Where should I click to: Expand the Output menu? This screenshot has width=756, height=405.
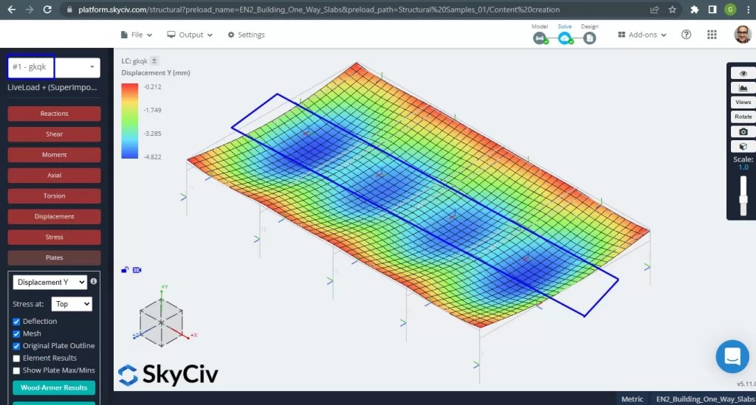point(190,35)
